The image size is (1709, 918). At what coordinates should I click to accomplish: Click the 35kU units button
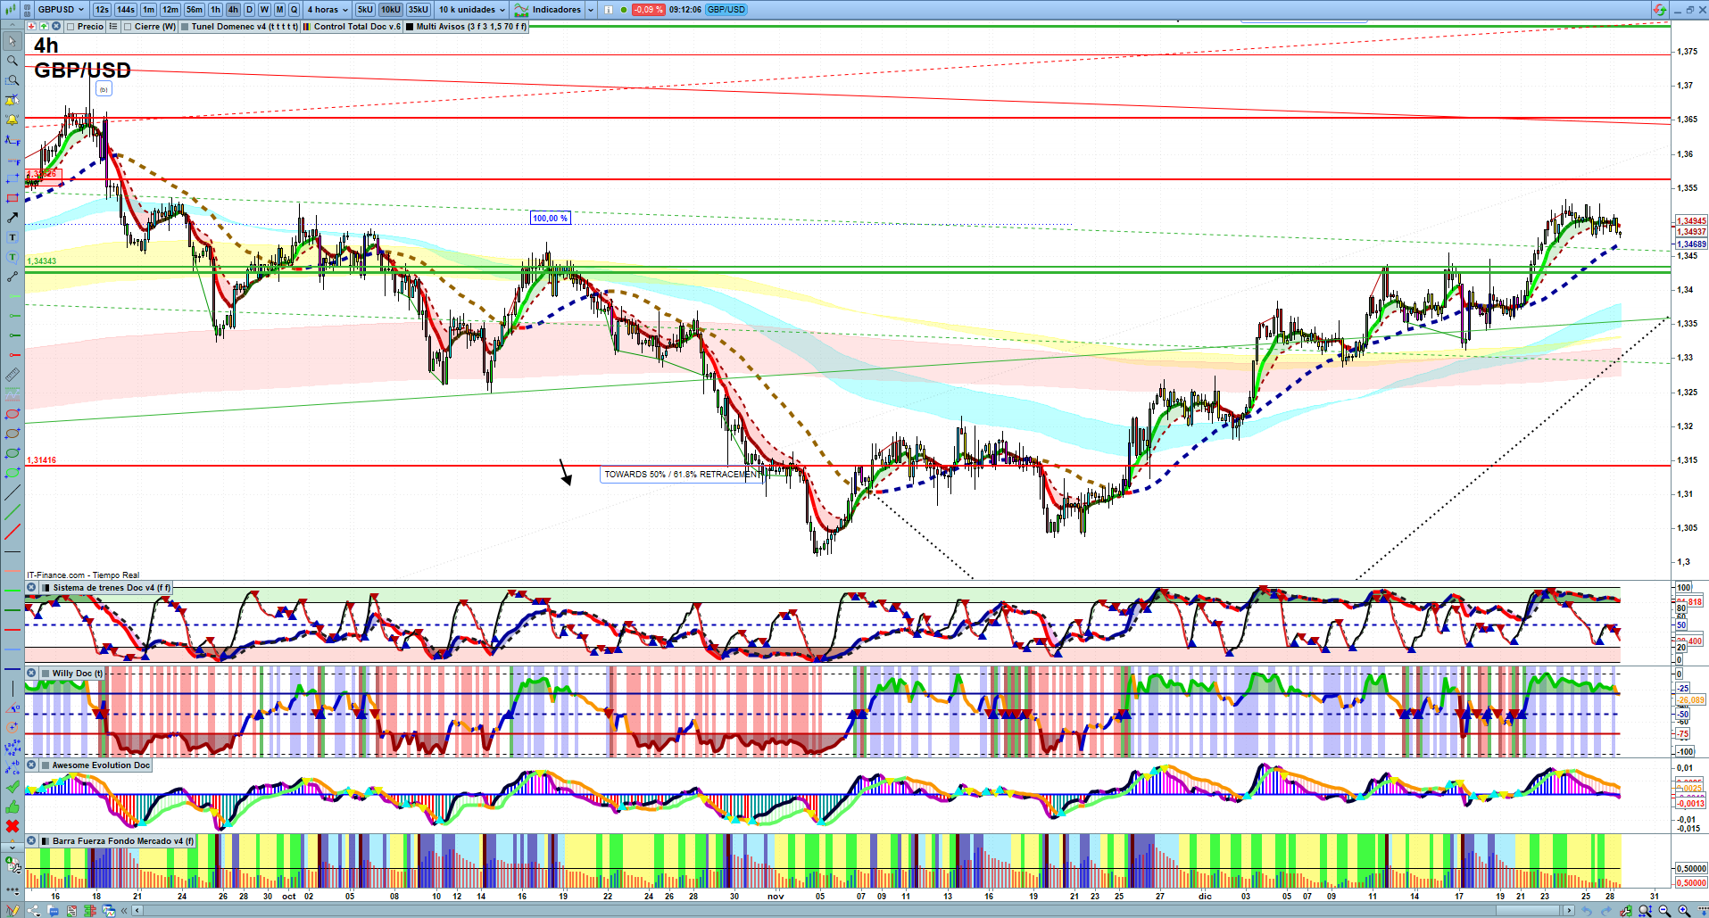click(419, 10)
